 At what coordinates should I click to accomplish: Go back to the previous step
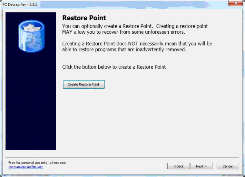pyautogui.click(x=179, y=166)
